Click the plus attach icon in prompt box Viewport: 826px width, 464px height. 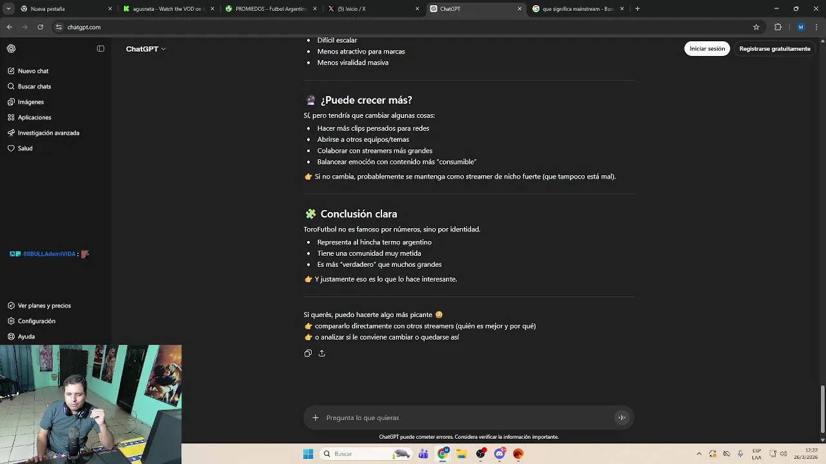tap(316, 418)
